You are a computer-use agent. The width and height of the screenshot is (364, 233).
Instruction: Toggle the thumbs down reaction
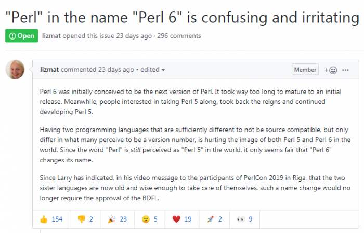click(x=86, y=219)
